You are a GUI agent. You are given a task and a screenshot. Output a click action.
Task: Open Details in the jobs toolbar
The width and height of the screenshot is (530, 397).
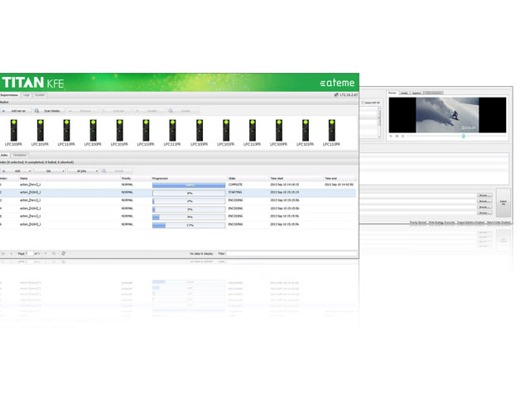pos(116,171)
